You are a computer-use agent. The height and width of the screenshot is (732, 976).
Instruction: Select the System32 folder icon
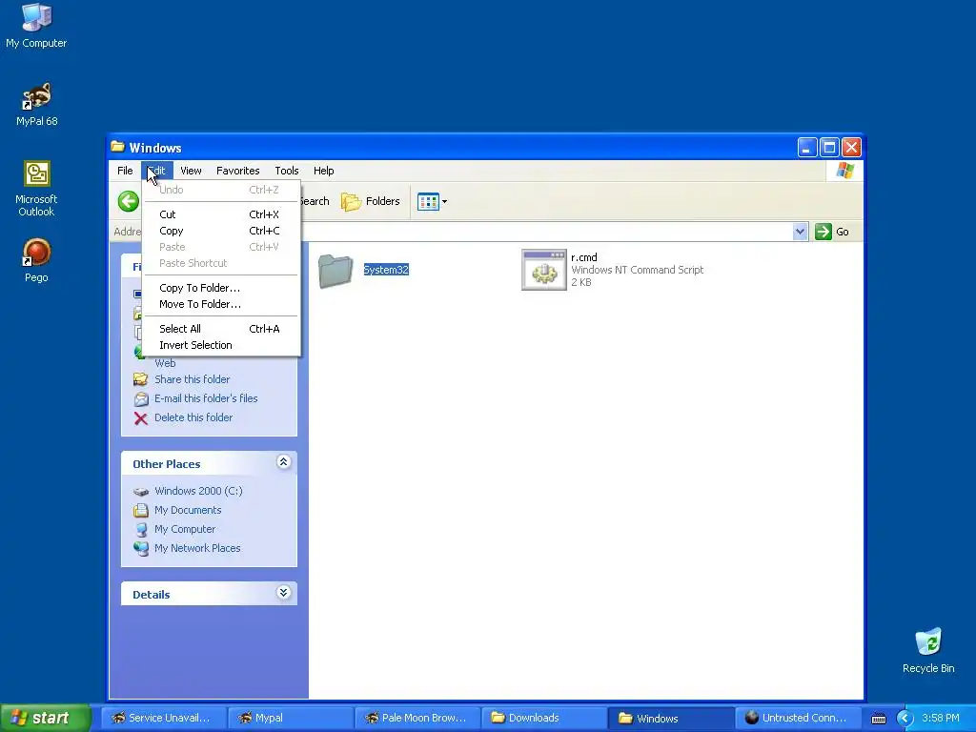click(x=335, y=270)
